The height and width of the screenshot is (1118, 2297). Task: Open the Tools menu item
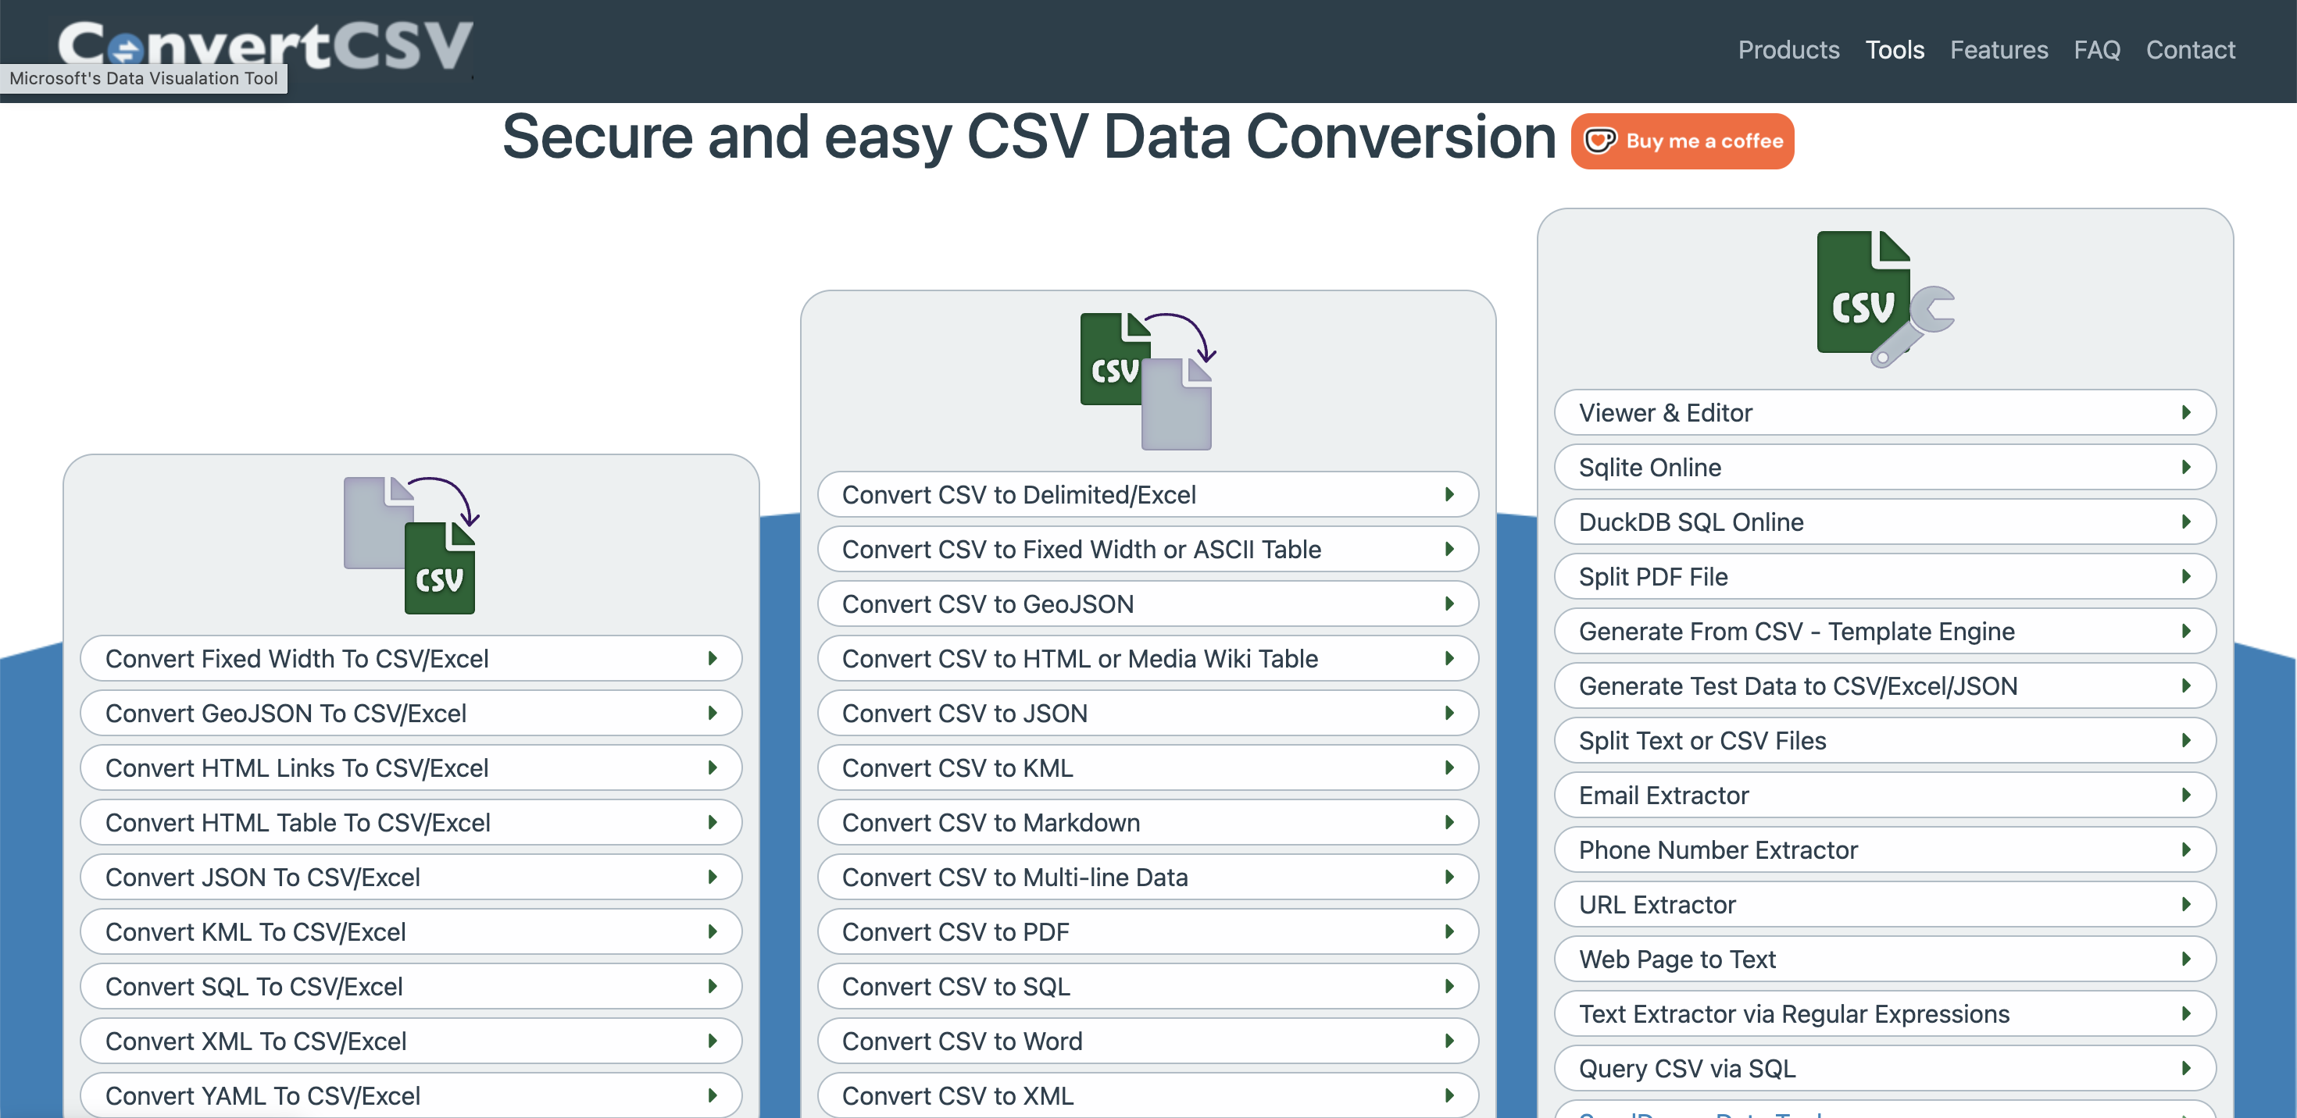click(1894, 50)
